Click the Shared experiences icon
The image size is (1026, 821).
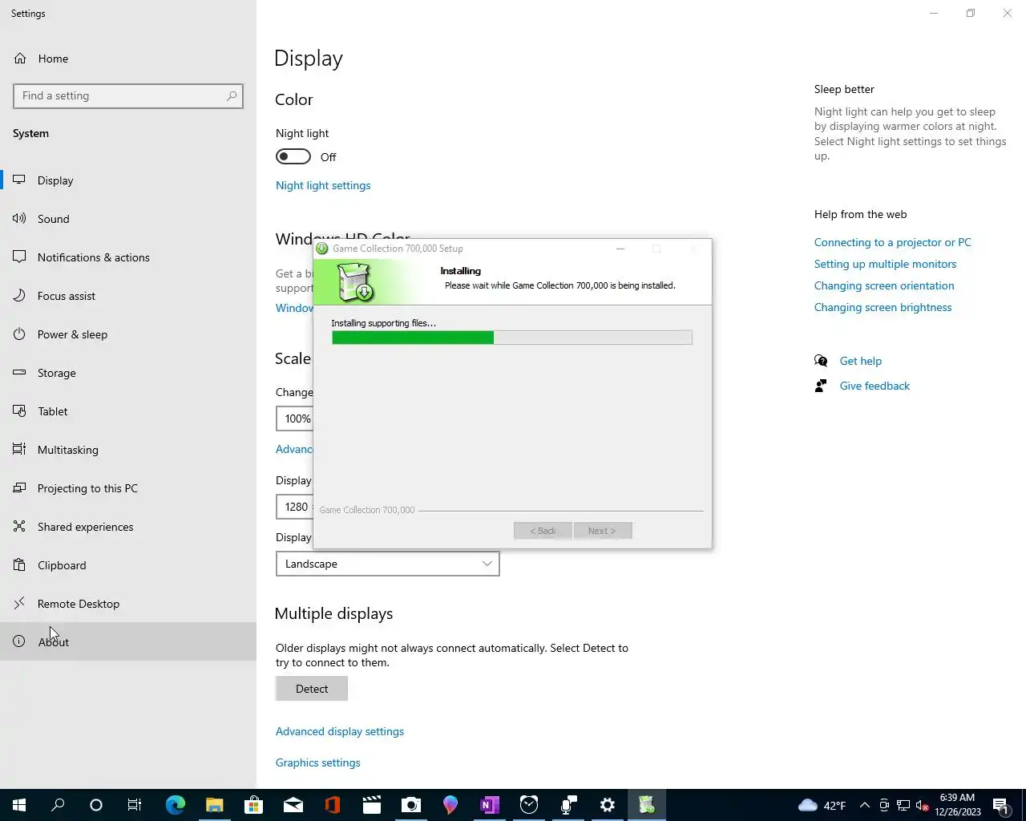(x=19, y=527)
